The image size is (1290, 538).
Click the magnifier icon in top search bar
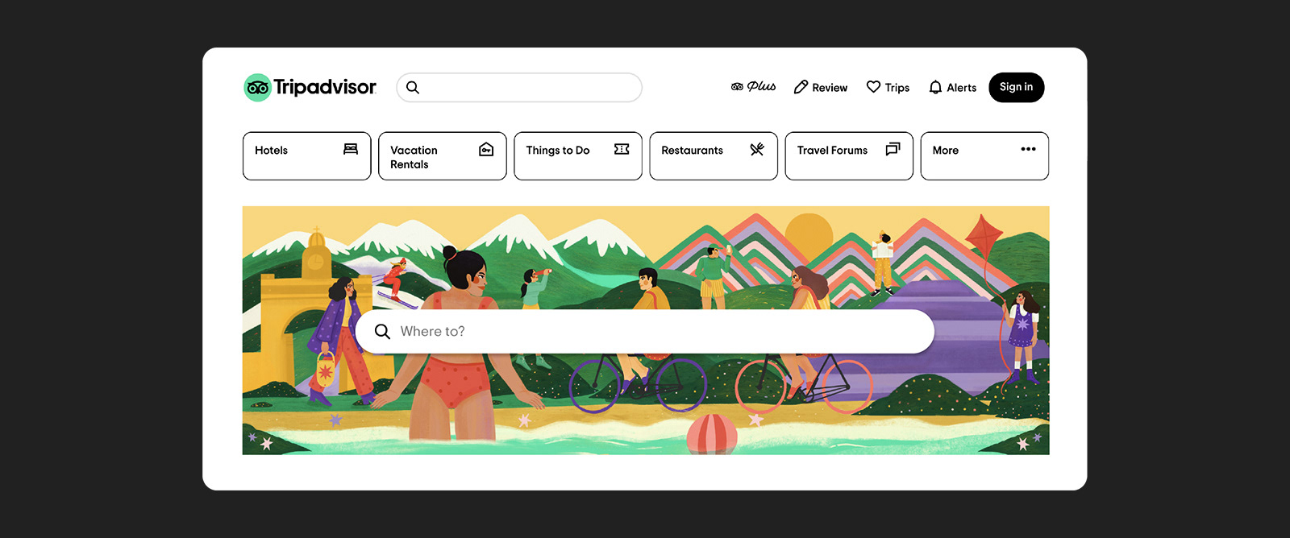point(413,88)
